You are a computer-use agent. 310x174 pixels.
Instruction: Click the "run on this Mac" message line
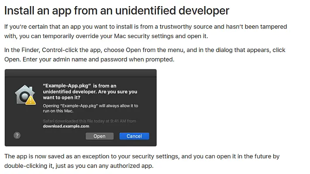[x=58, y=111]
